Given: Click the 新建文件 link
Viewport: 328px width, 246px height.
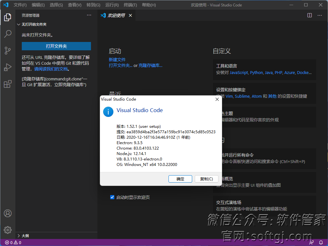Looking at the screenshot, I should coord(117,60).
